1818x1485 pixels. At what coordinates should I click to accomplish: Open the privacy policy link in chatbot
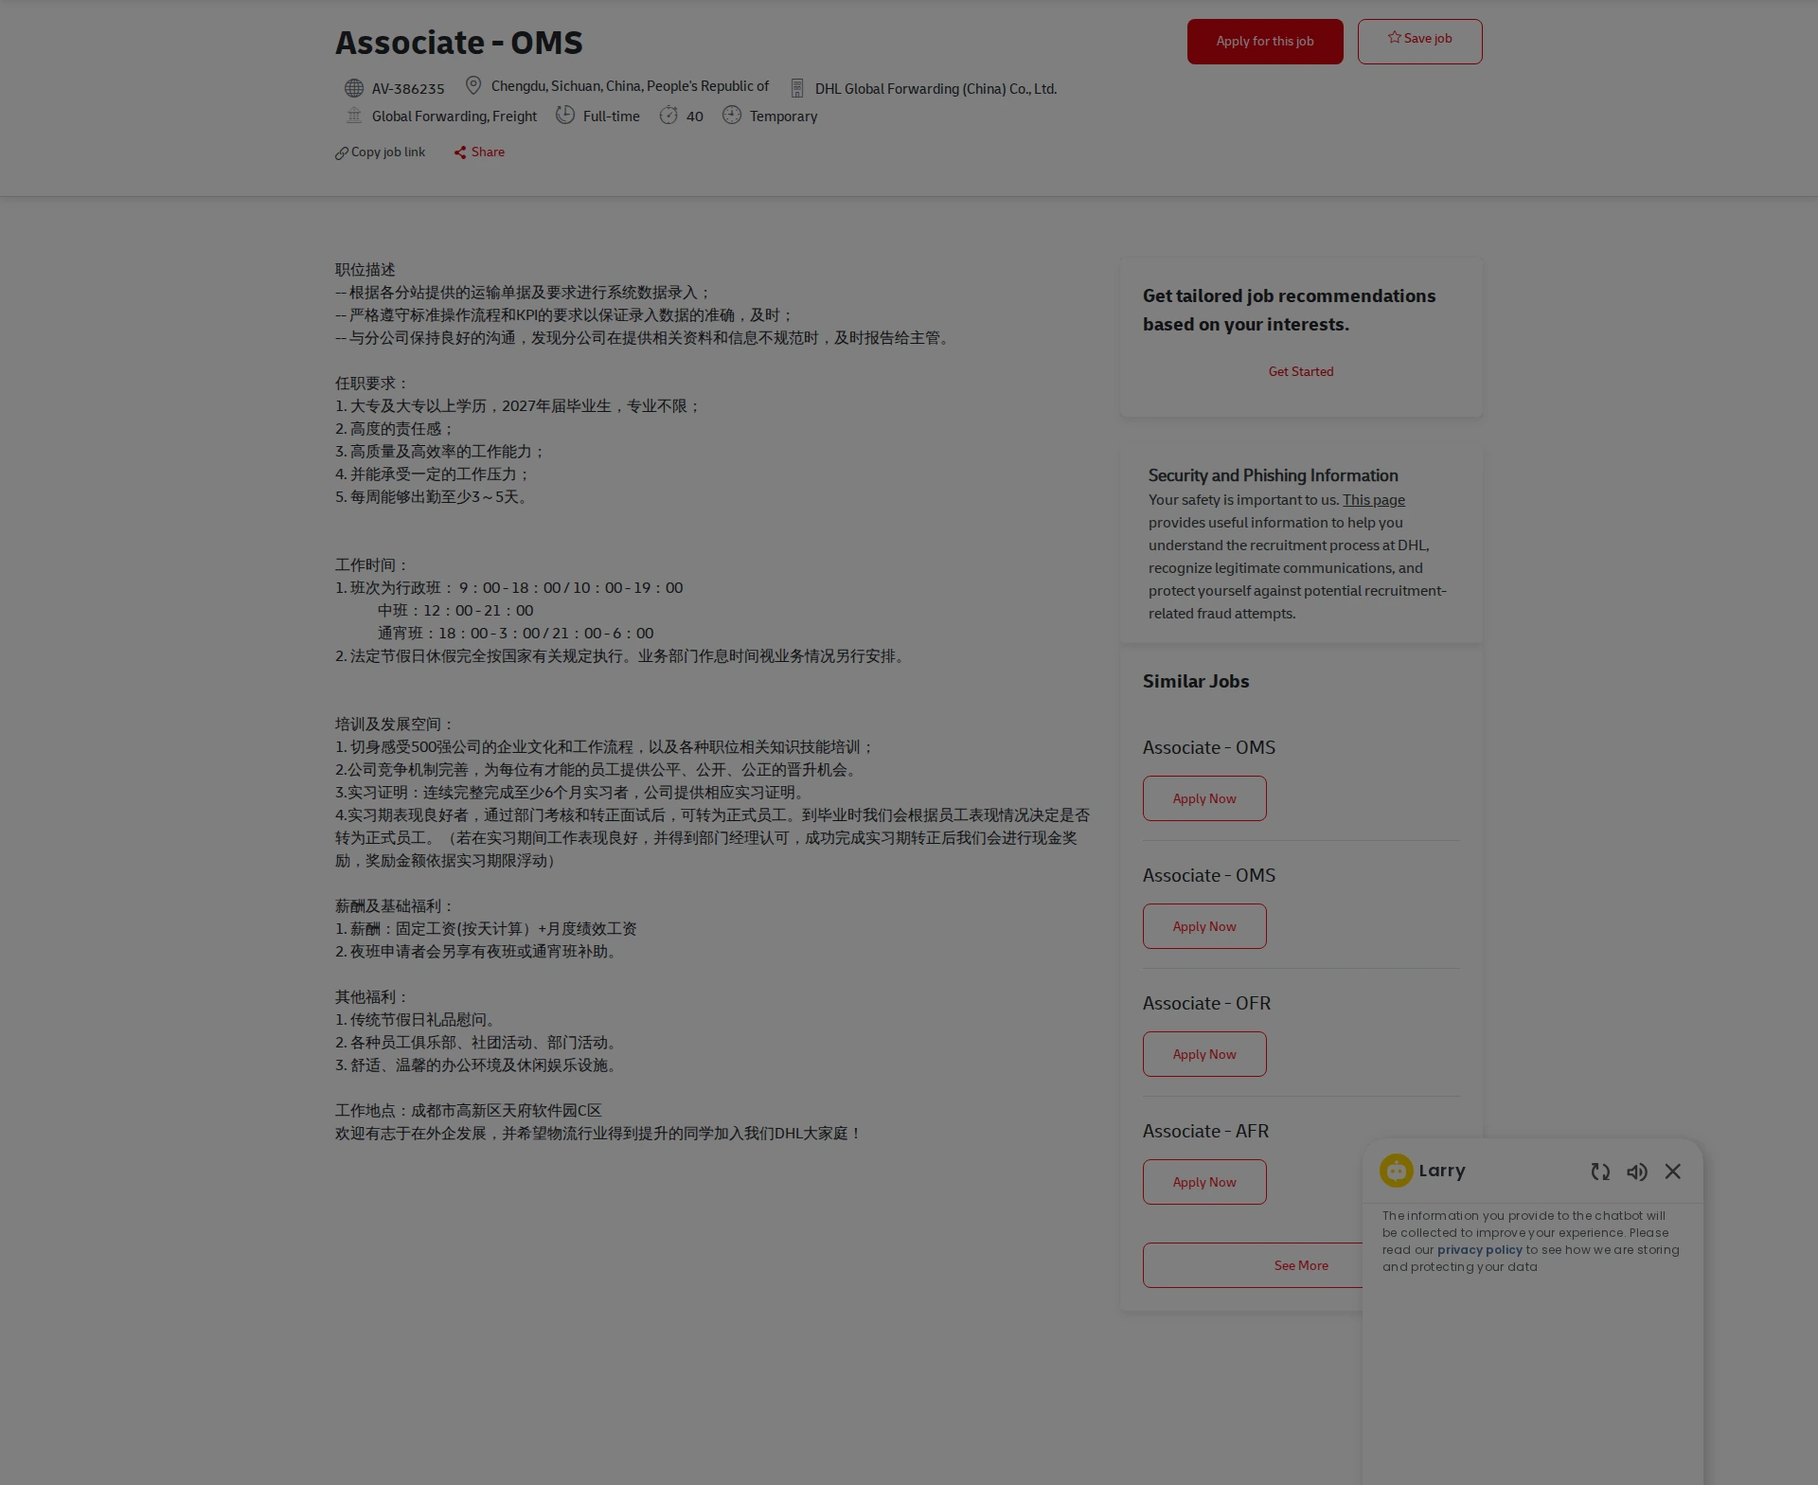pos(1480,1250)
